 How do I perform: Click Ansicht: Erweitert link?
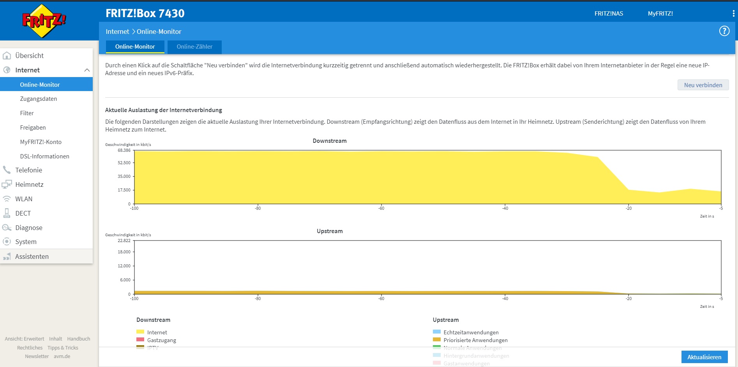(25, 339)
